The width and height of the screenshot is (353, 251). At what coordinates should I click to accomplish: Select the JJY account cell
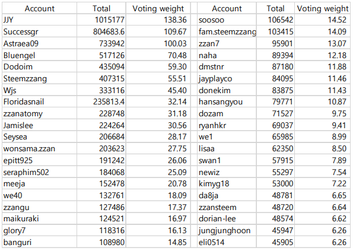pos(40,20)
